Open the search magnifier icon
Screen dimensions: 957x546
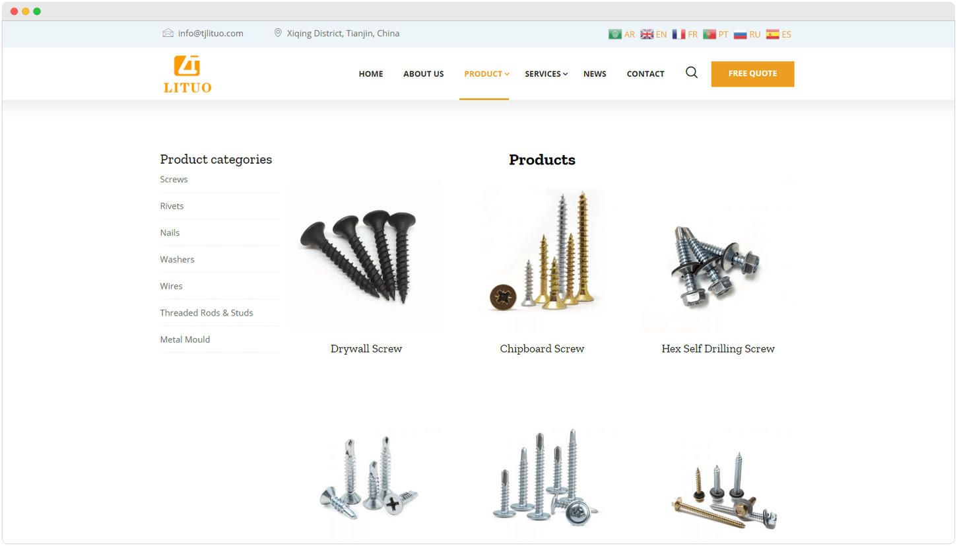(692, 73)
